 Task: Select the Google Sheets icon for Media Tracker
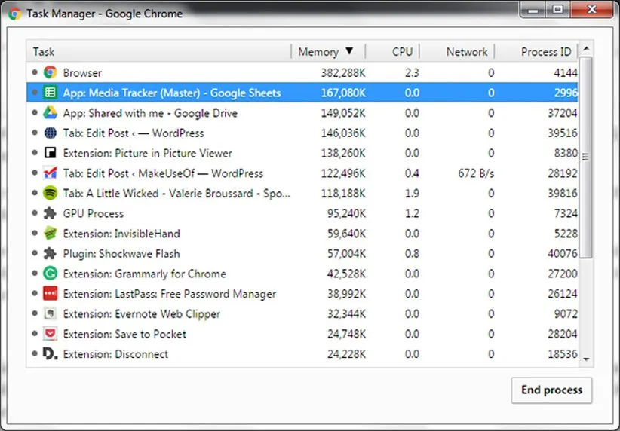[51, 93]
